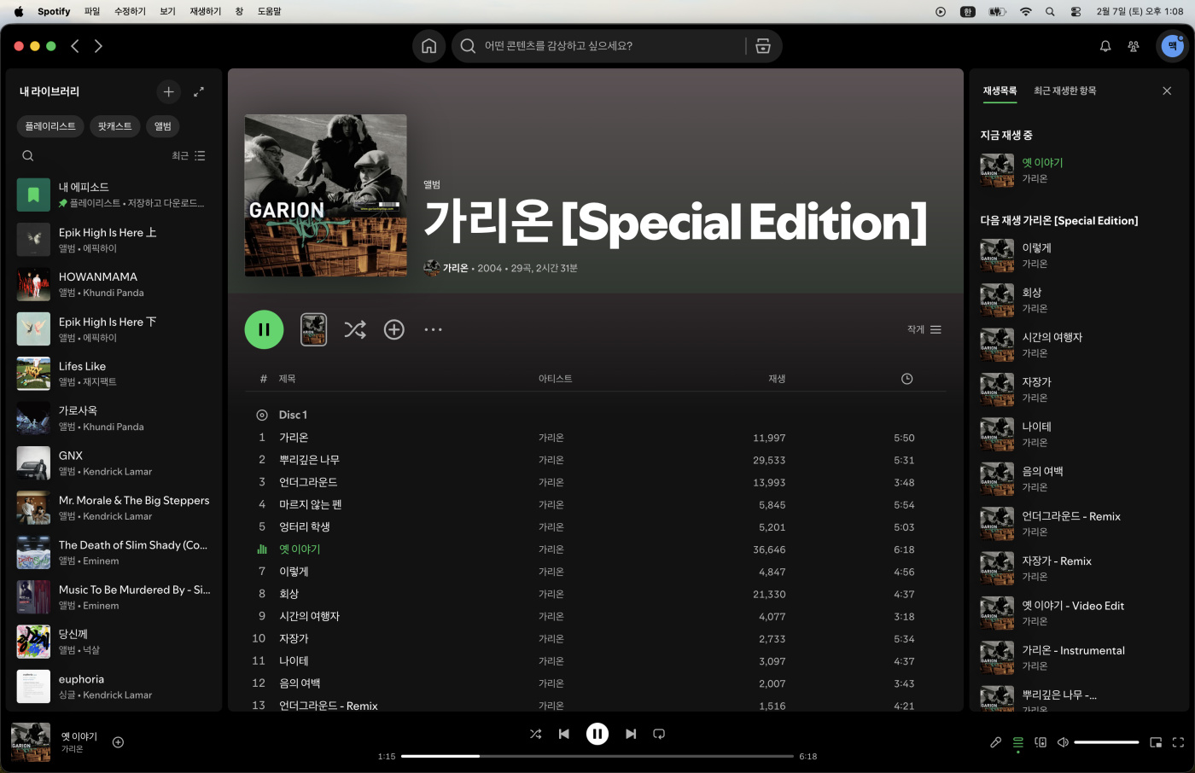The image size is (1195, 773).
Task: Toggle shuffle in the bottom player bar
Action: [x=535, y=734]
